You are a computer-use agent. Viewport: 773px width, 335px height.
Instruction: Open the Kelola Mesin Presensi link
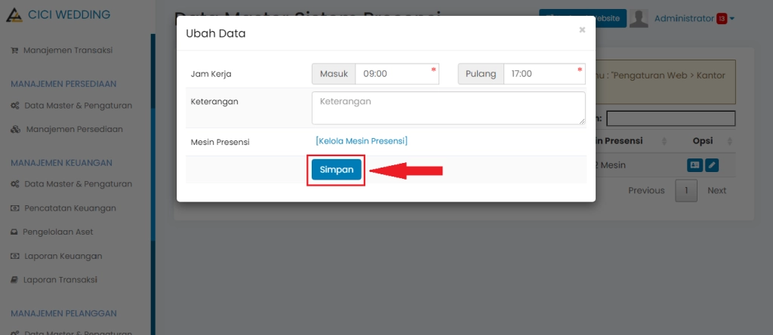point(362,141)
